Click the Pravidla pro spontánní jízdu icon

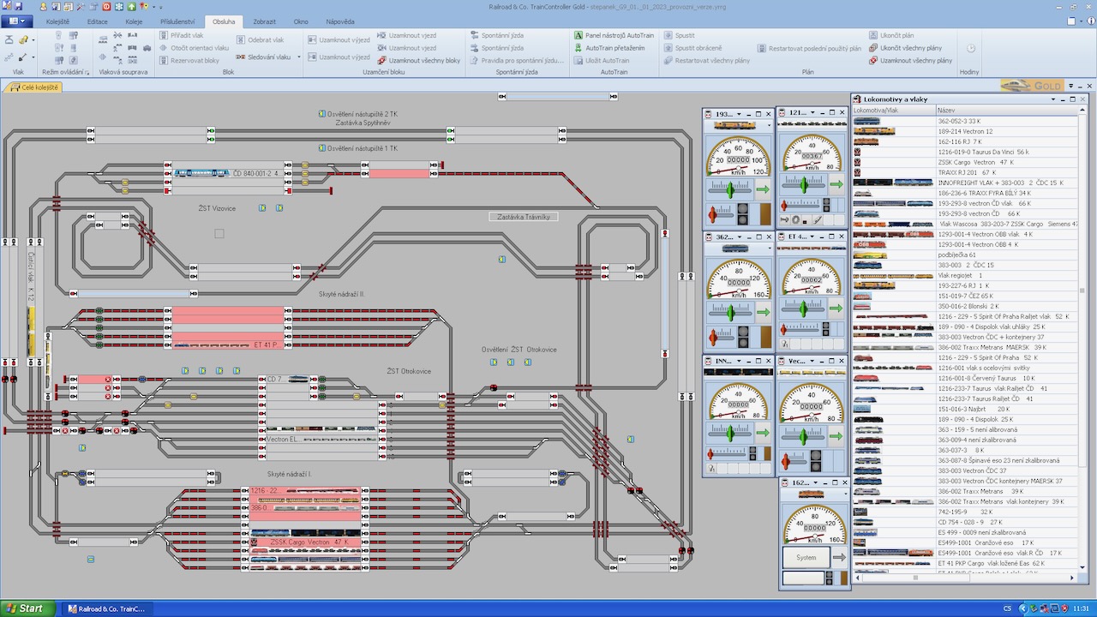(x=475, y=61)
